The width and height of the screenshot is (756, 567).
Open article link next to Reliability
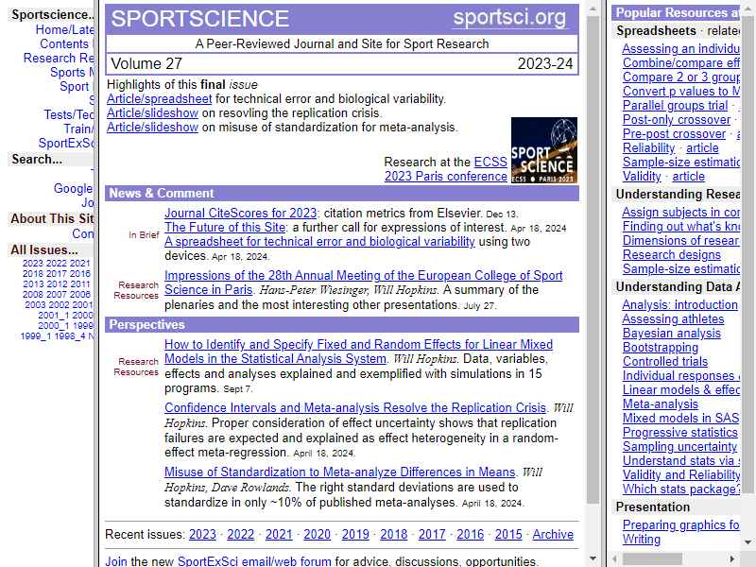pyautogui.click(x=702, y=148)
